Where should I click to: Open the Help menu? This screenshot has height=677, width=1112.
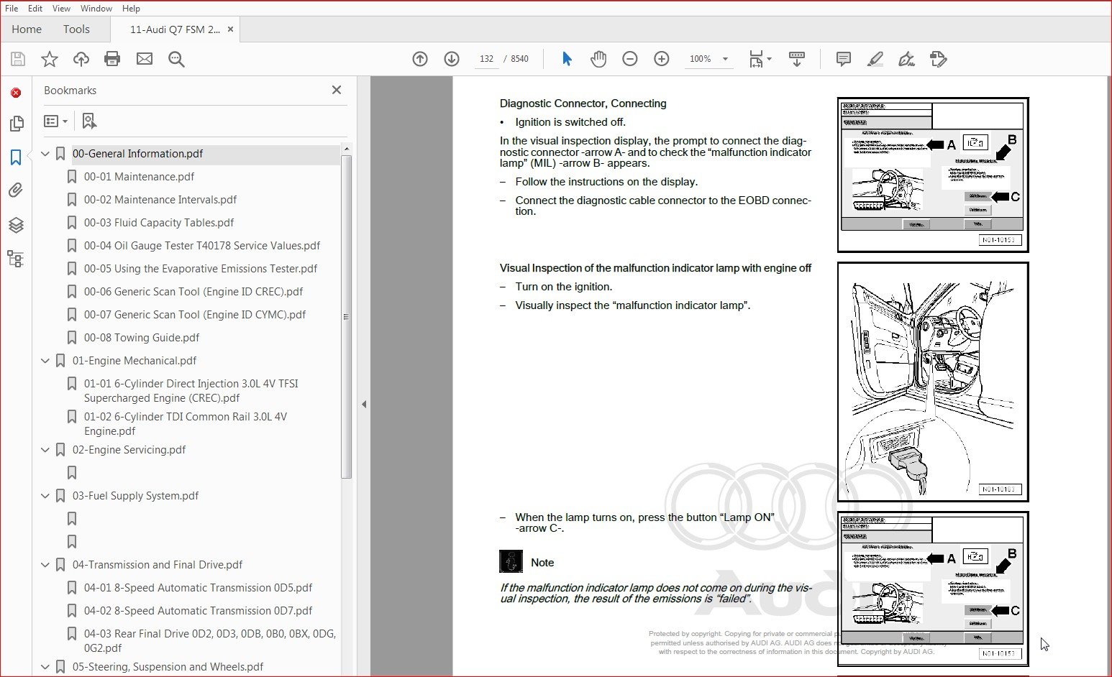tap(131, 8)
